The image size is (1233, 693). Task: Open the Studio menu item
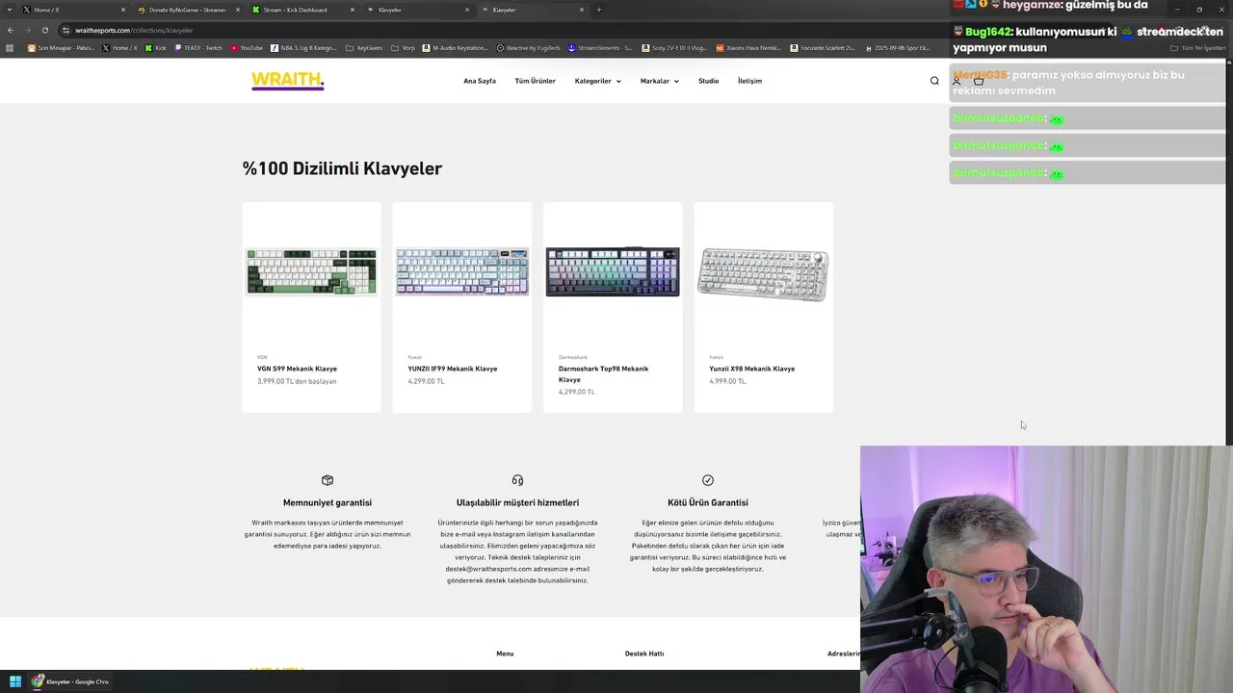708,81
